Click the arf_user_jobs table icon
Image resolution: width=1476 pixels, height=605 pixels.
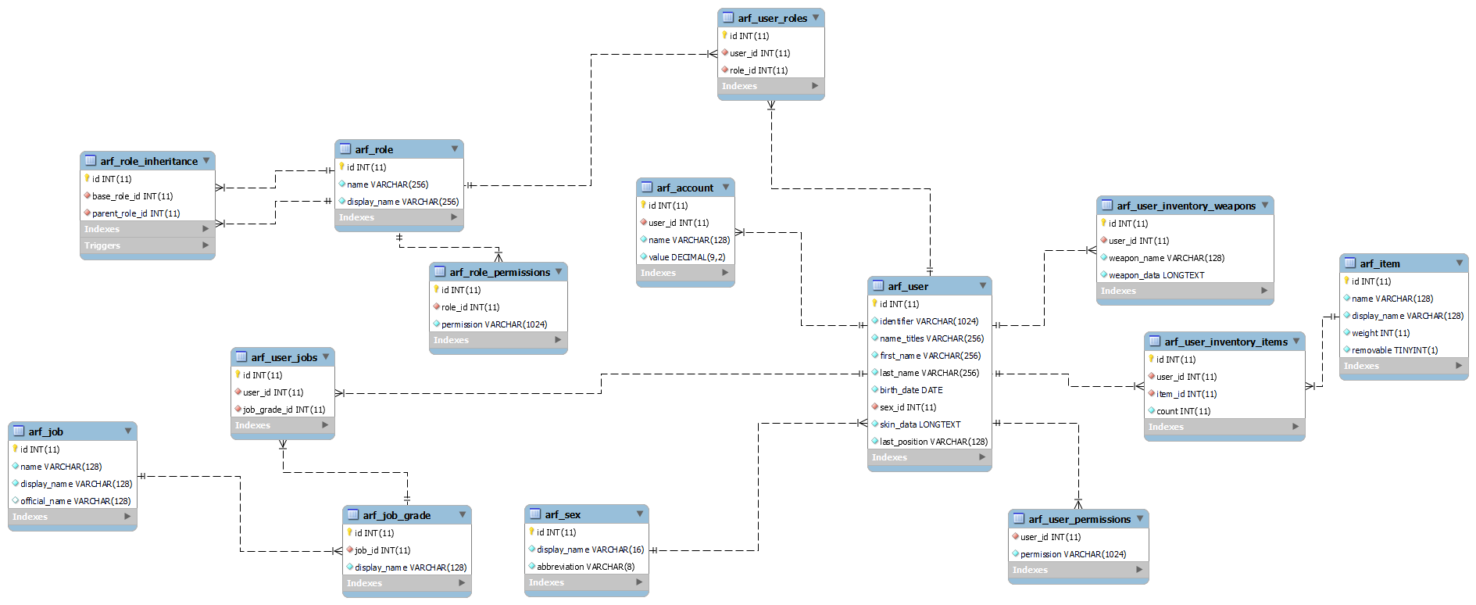tap(241, 356)
